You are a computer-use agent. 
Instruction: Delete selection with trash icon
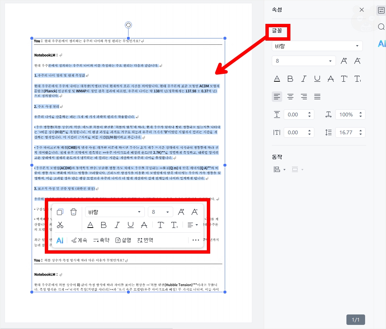coord(74,212)
